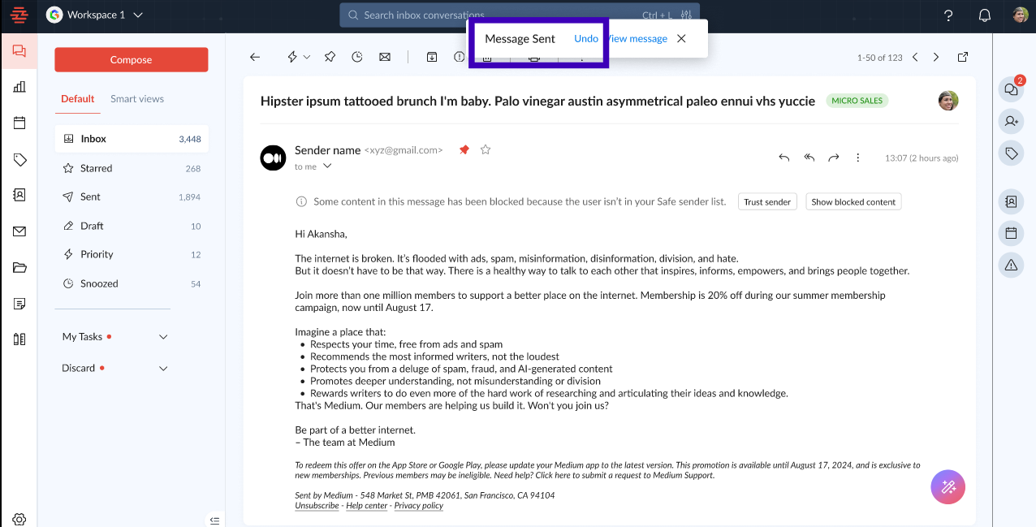This screenshot has width=1036, height=527.
Task: Open the notifications bell
Action: click(x=985, y=15)
